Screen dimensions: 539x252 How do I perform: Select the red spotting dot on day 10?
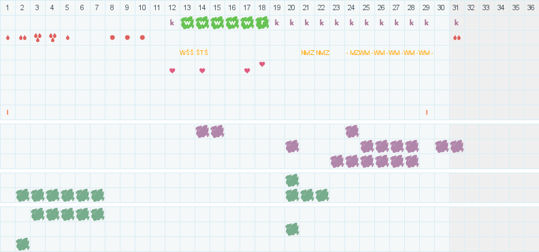(142, 38)
